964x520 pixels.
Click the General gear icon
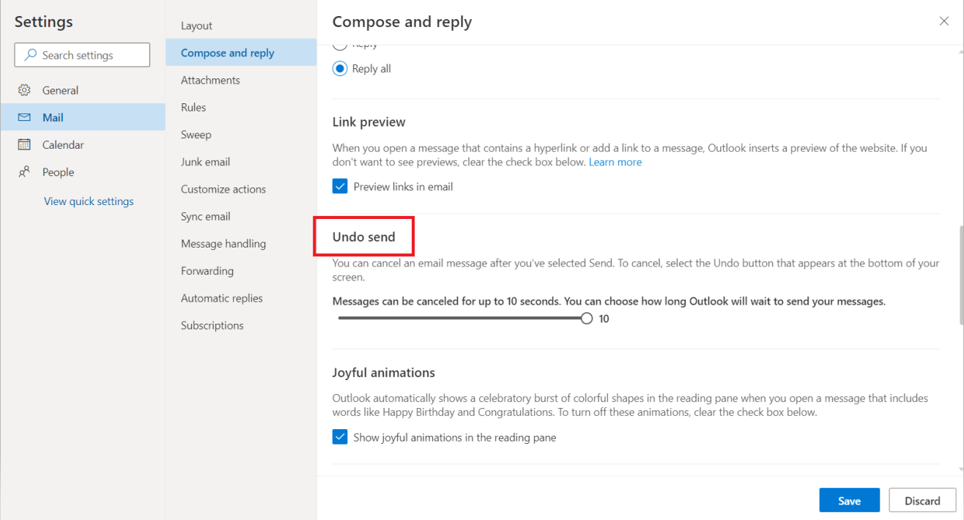click(24, 90)
